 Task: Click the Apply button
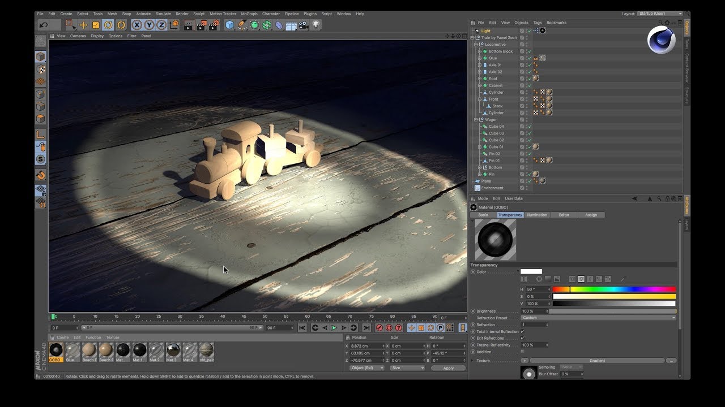coord(449,368)
